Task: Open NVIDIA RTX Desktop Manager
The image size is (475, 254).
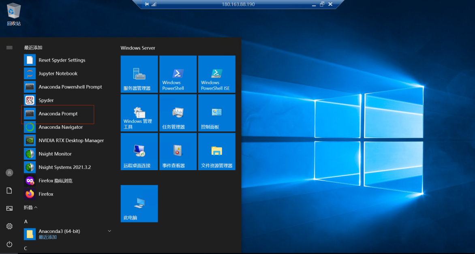Action: tap(71, 141)
